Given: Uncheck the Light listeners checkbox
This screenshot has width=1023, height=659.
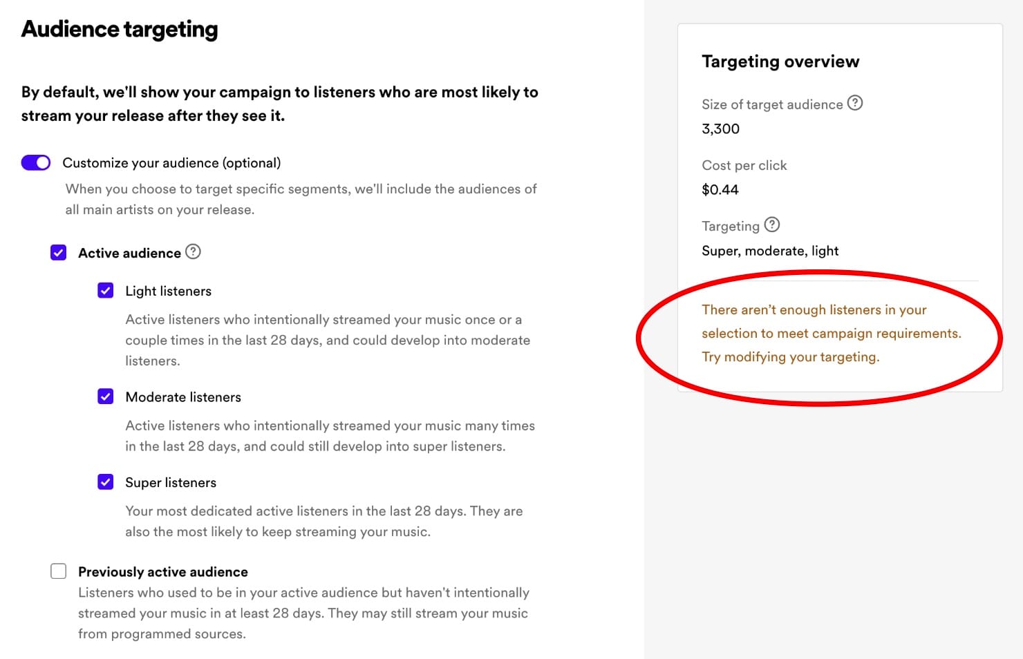Looking at the screenshot, I should 106,291.
